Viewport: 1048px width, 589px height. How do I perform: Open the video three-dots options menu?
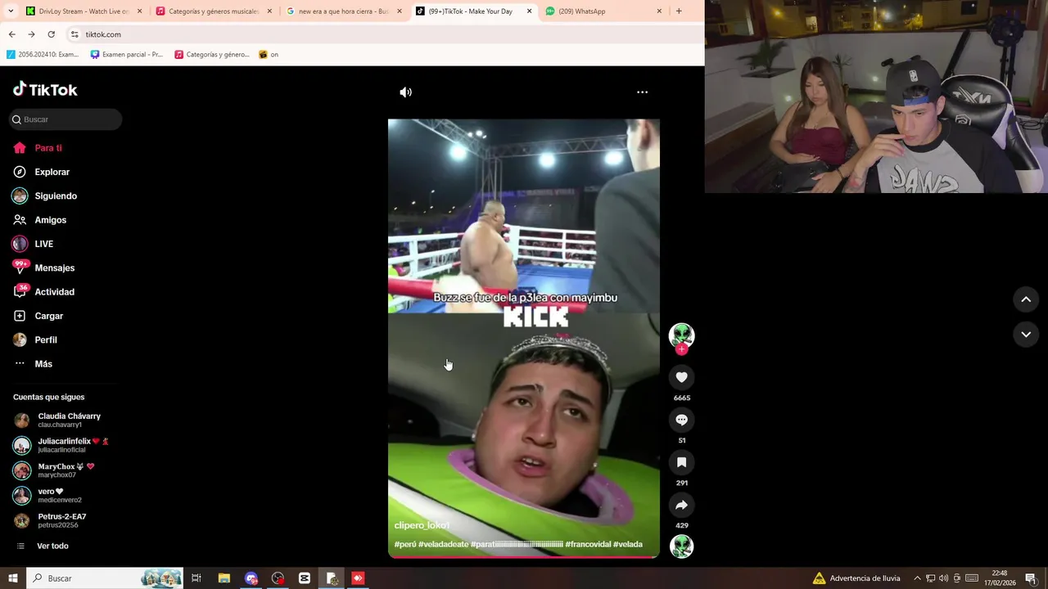643,92
